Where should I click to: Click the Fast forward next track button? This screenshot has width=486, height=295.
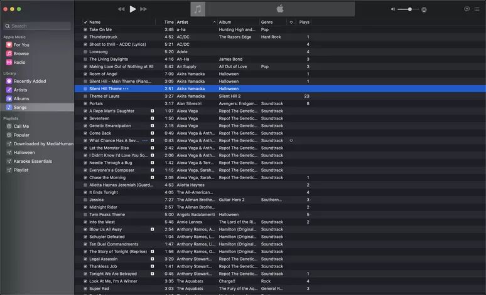coord(144,9)
